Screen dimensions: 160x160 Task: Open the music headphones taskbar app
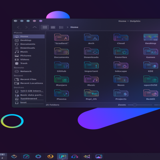point(74,156)
